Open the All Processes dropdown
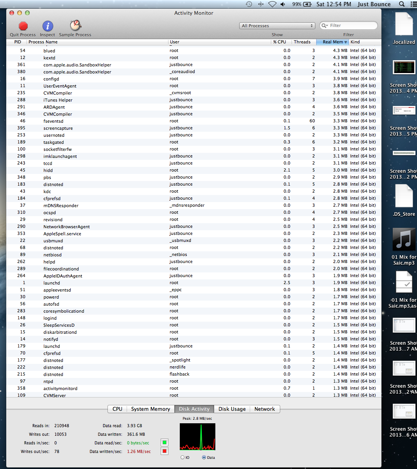 277,26
